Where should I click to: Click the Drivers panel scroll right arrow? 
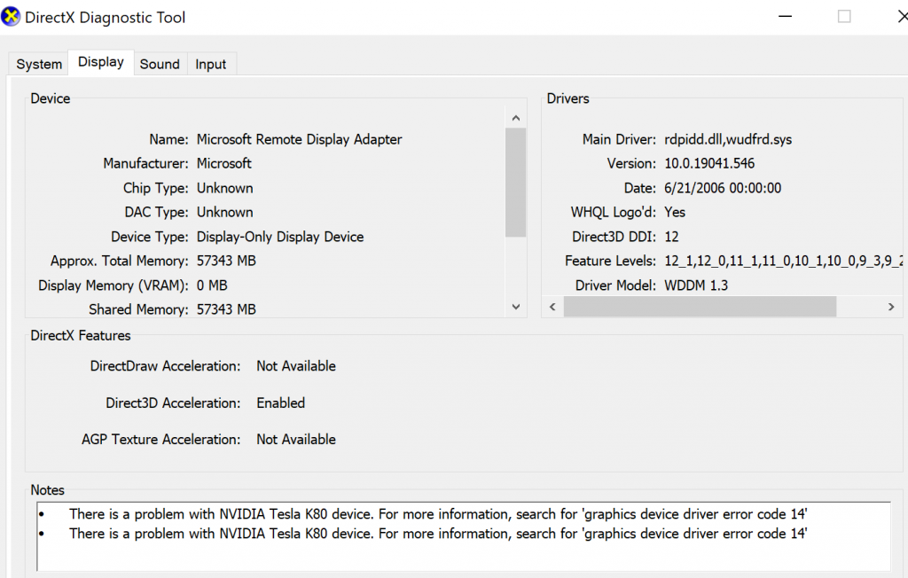891,307
